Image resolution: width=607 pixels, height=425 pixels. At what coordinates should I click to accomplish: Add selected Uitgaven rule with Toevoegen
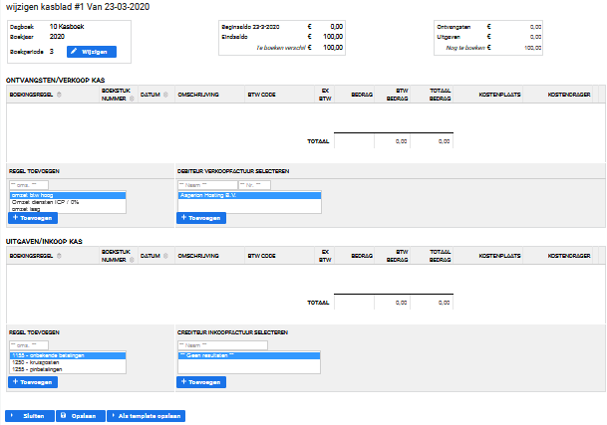[33, 382]
